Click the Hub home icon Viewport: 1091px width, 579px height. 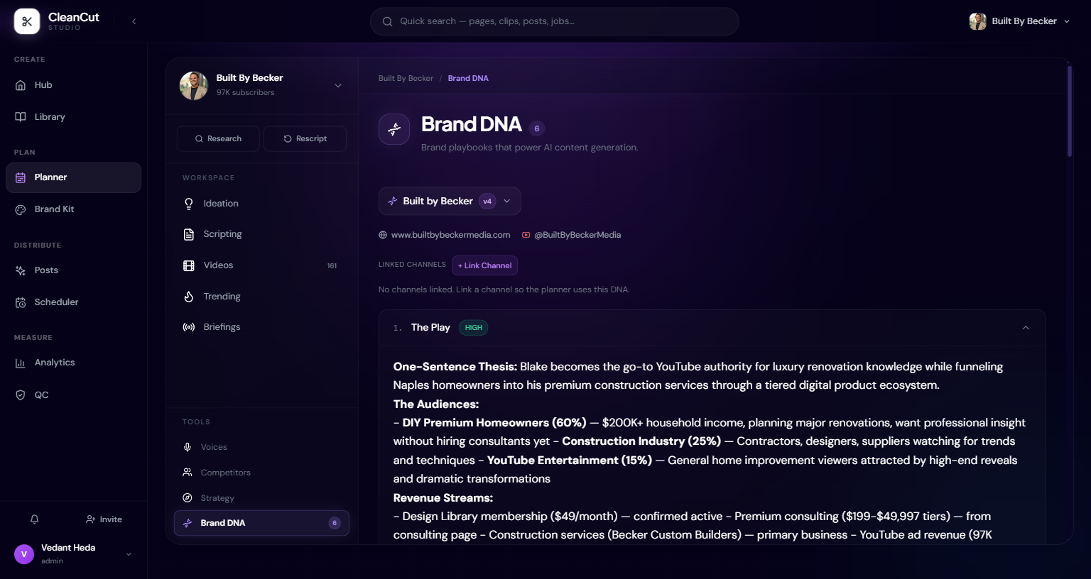pos(21,85)
